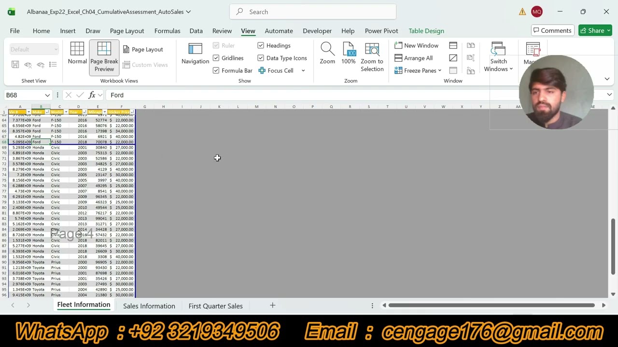618x347 pixels.
Task: Click the search magnifier icon
Action: tap(239, 12)
